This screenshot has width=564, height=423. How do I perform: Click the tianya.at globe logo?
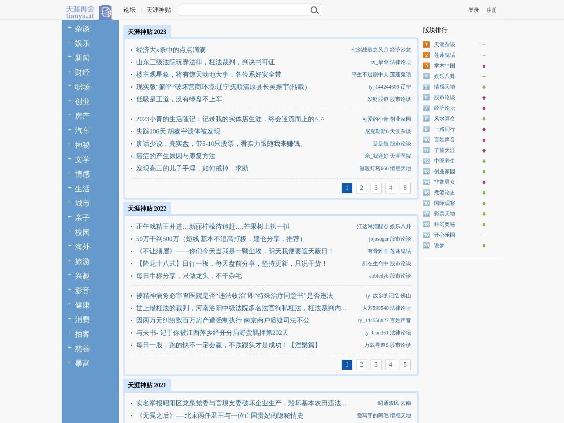[89, 12]
